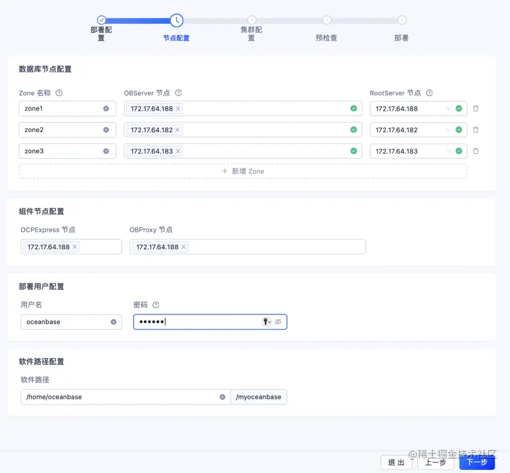This screenshot has width=510, height=473.
Task: Open the zone2 RootServer node dropdown
Action: click(x=450, y=130)
